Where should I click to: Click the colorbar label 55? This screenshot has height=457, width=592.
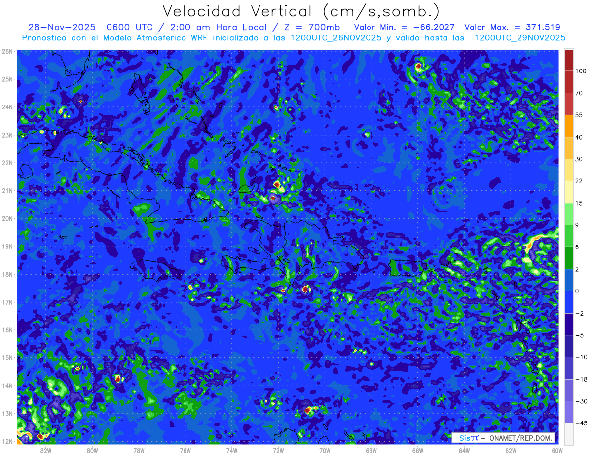(x=580, y=115)
